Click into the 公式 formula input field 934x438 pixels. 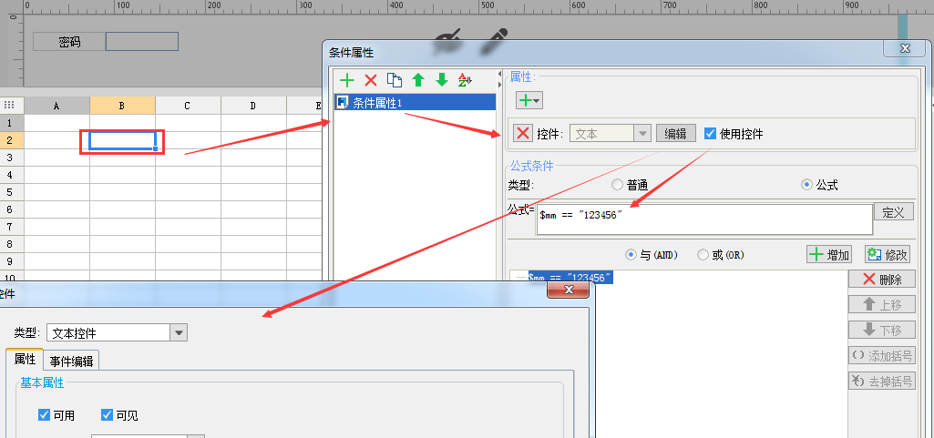pyautogui.click(x=704, y=220)
